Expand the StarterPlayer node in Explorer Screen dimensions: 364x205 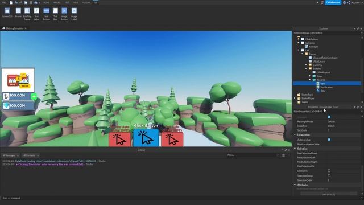pos(295,98)
